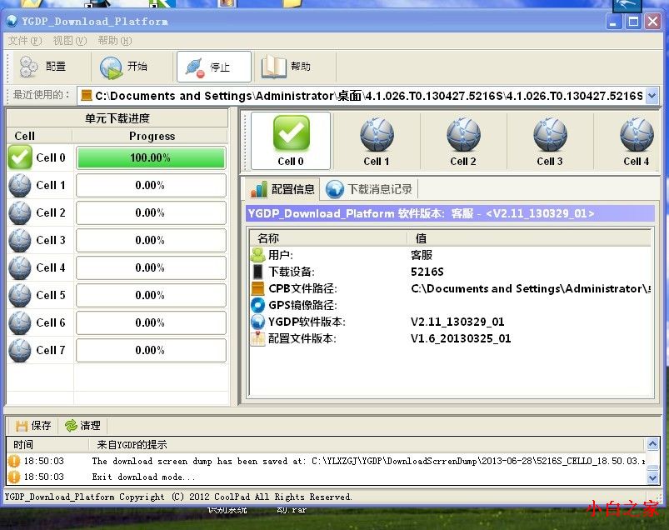Click the Cell 7 0.00% progress bar
This screenshot has width=669, height=530.
click(151, 350)
